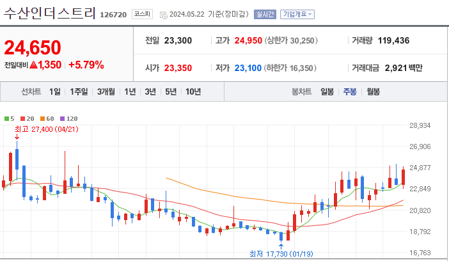
Task: Click the change rate +5.79%
Action: [x=86, y=65]
